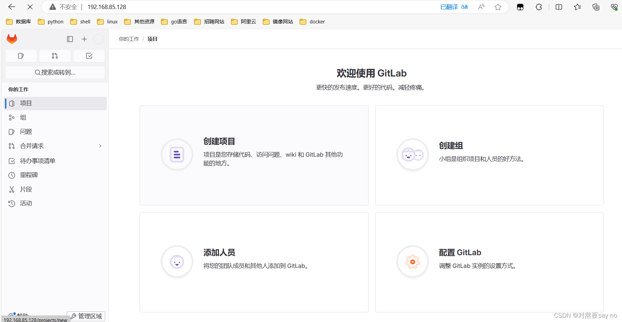Image resolution: width=622 pixels, height=322 pixels.
Task: Click the read aloud icon
Action: pos(481,7)
